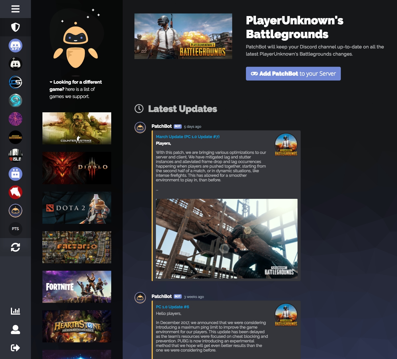
Task: Open the PC 1.0 Update #6 link
Action: (x=172, y=307)
